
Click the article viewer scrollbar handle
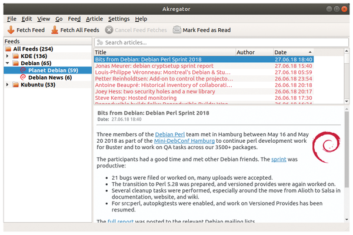(x=347, y=149)
